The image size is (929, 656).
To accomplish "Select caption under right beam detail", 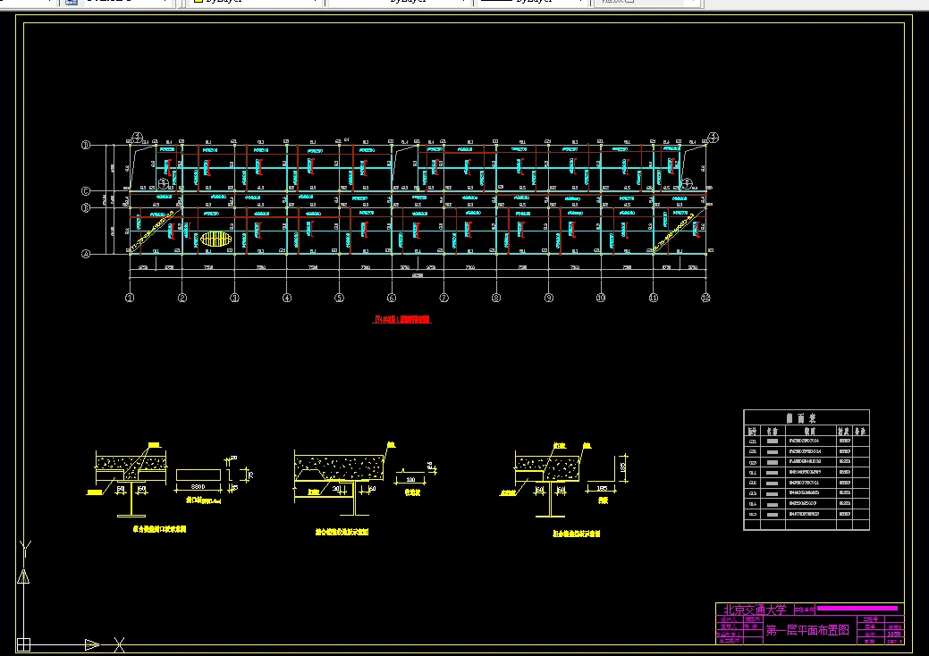I will point(577,534).
